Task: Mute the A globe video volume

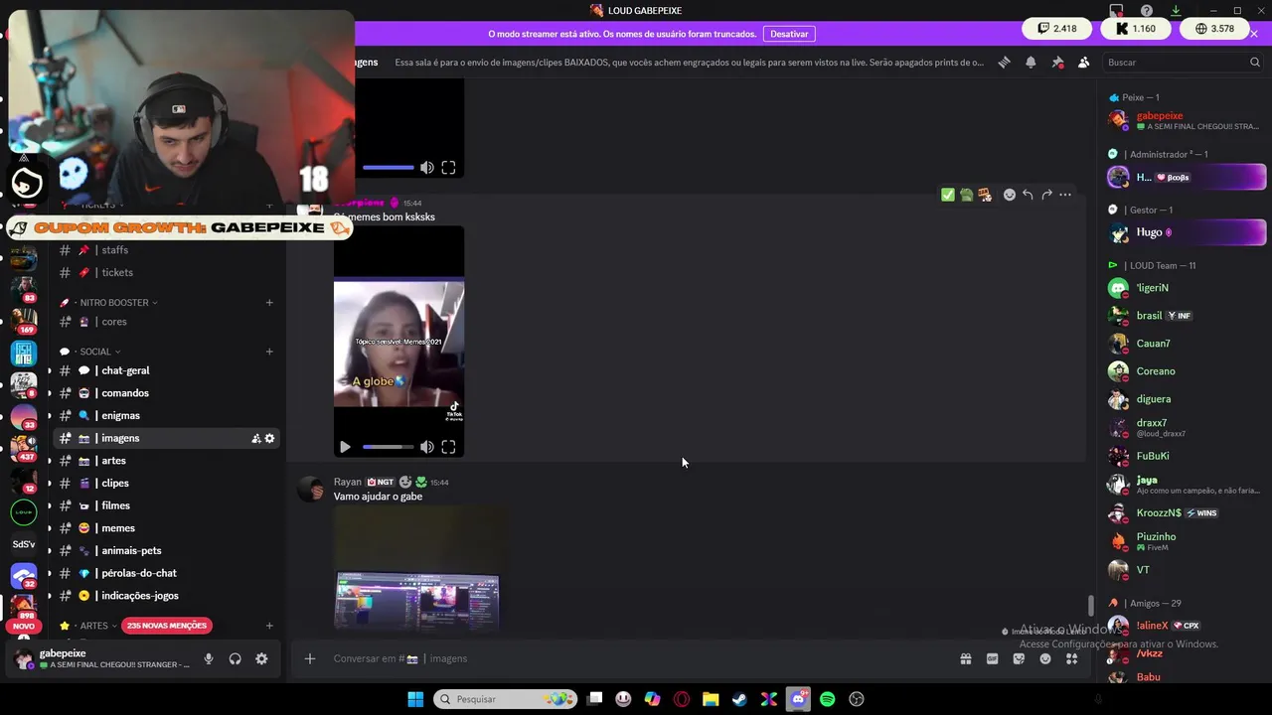Action: [426, 447]
